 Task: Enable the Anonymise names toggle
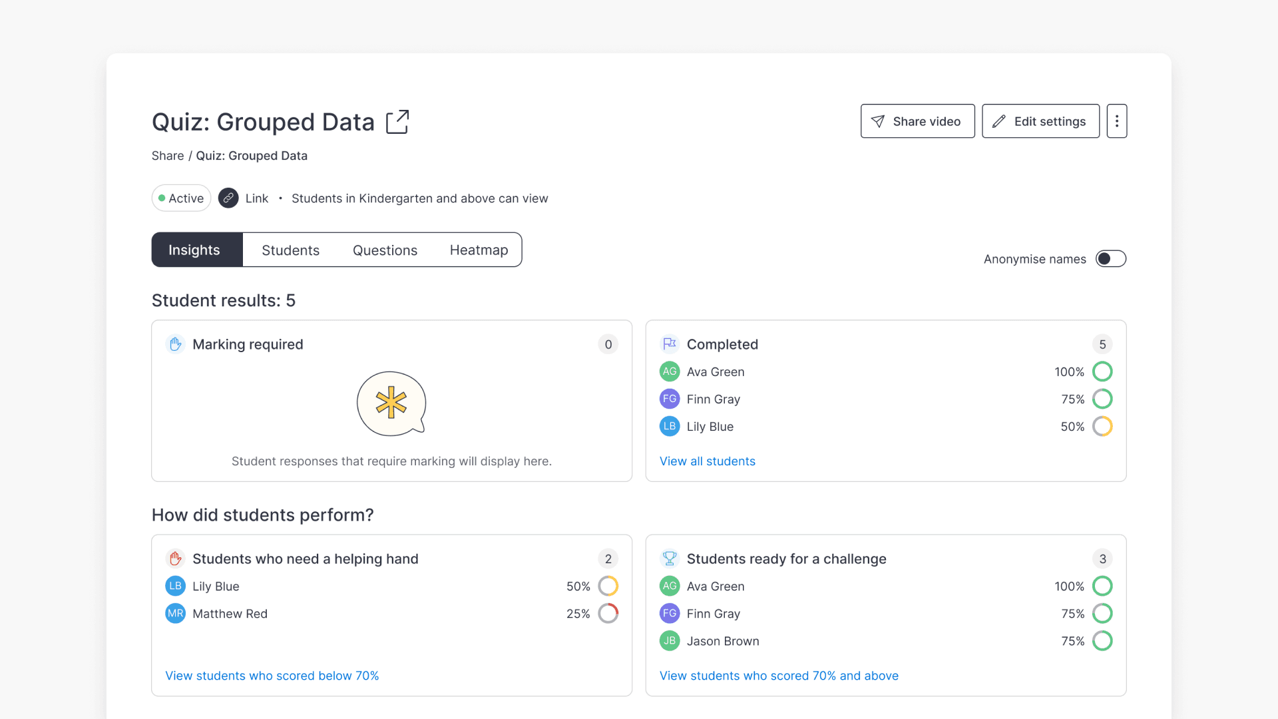[x=1110, y=258]
